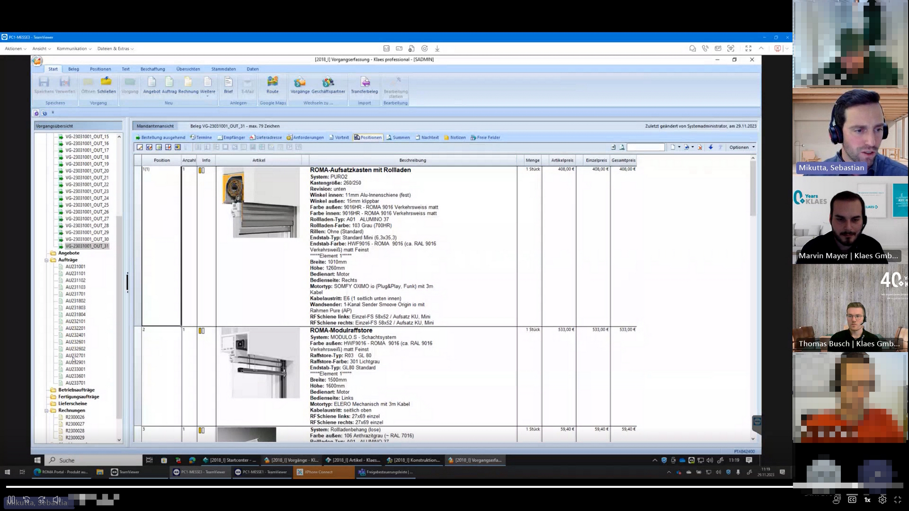Open the Lieferscheine folder
The image size is (909, 511).
73,404
